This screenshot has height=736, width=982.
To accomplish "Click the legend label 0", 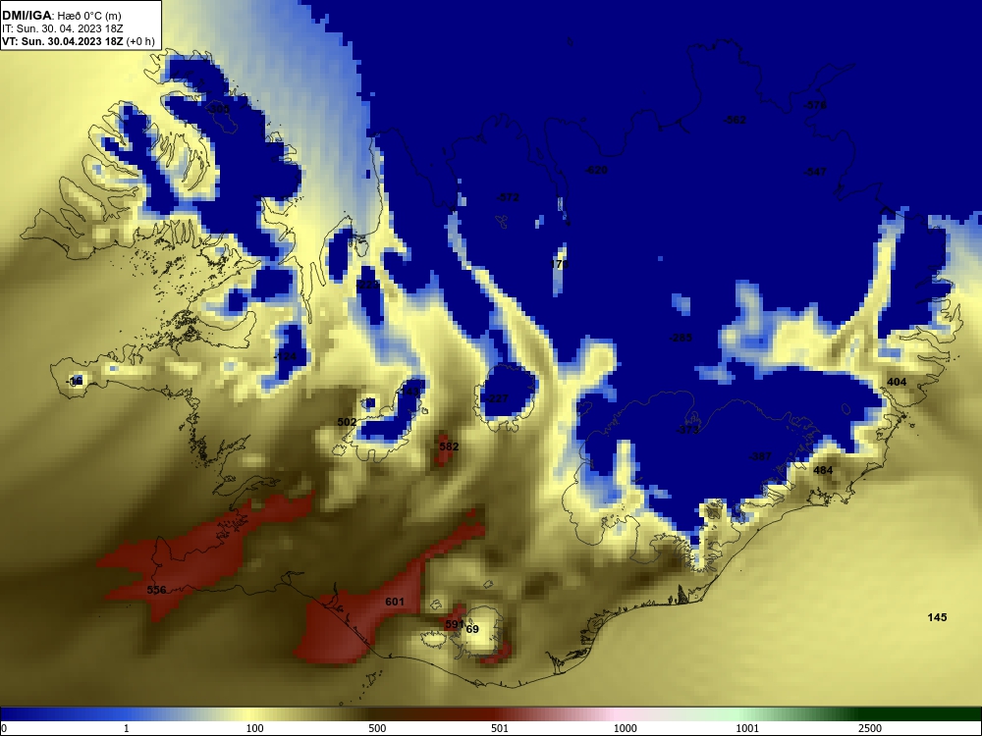I will (4, 728).
